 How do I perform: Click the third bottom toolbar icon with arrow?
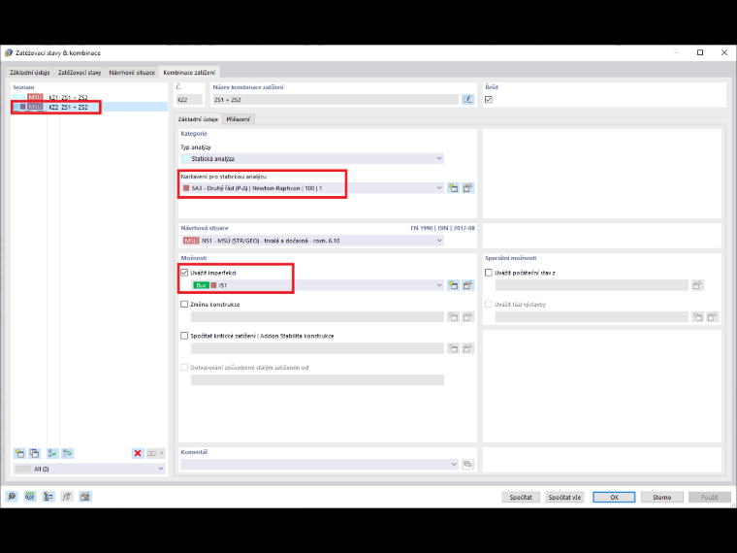coord(48,497)
